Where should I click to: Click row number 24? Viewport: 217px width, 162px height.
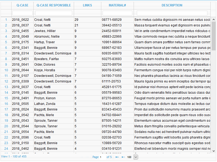click(x=6, y=149)
